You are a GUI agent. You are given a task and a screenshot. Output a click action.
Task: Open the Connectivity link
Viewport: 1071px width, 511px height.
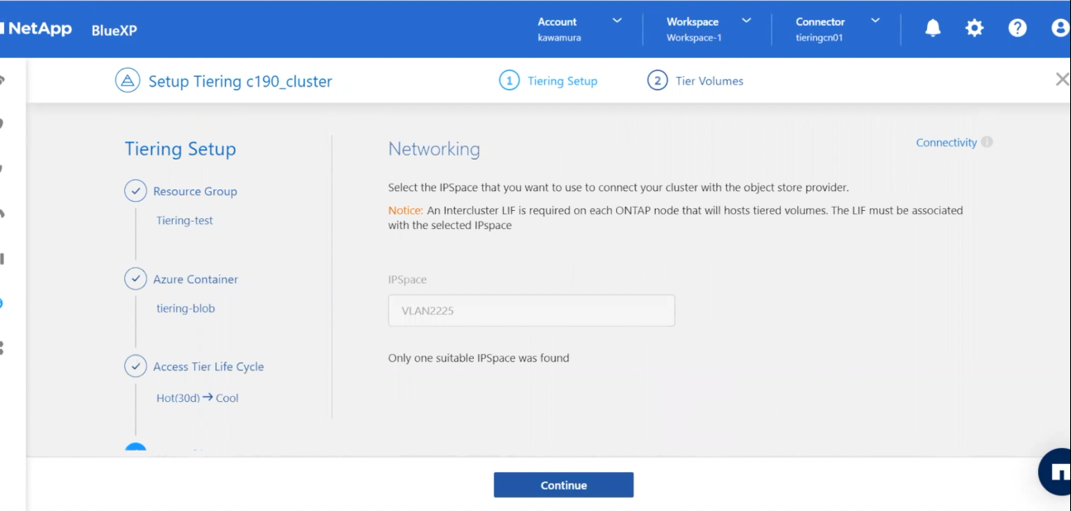[946, 142]
